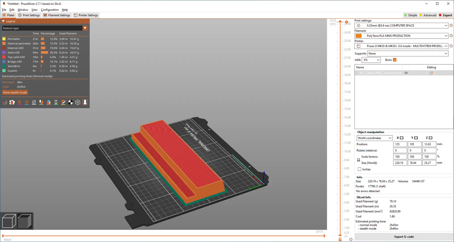This screenshot has width=454, height=242.
Task: Click the Solid infill purple color swatch
Action: pos(4,52)
